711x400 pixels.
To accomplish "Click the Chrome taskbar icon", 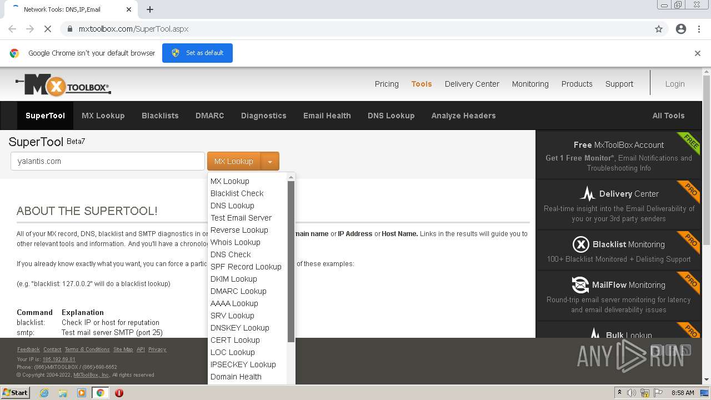I will (101, 393).
